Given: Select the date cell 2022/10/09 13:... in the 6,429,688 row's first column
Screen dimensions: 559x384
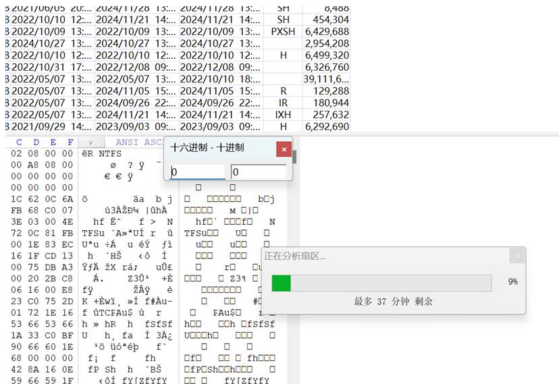Looking at the screenshot, I should coord(51,31).
